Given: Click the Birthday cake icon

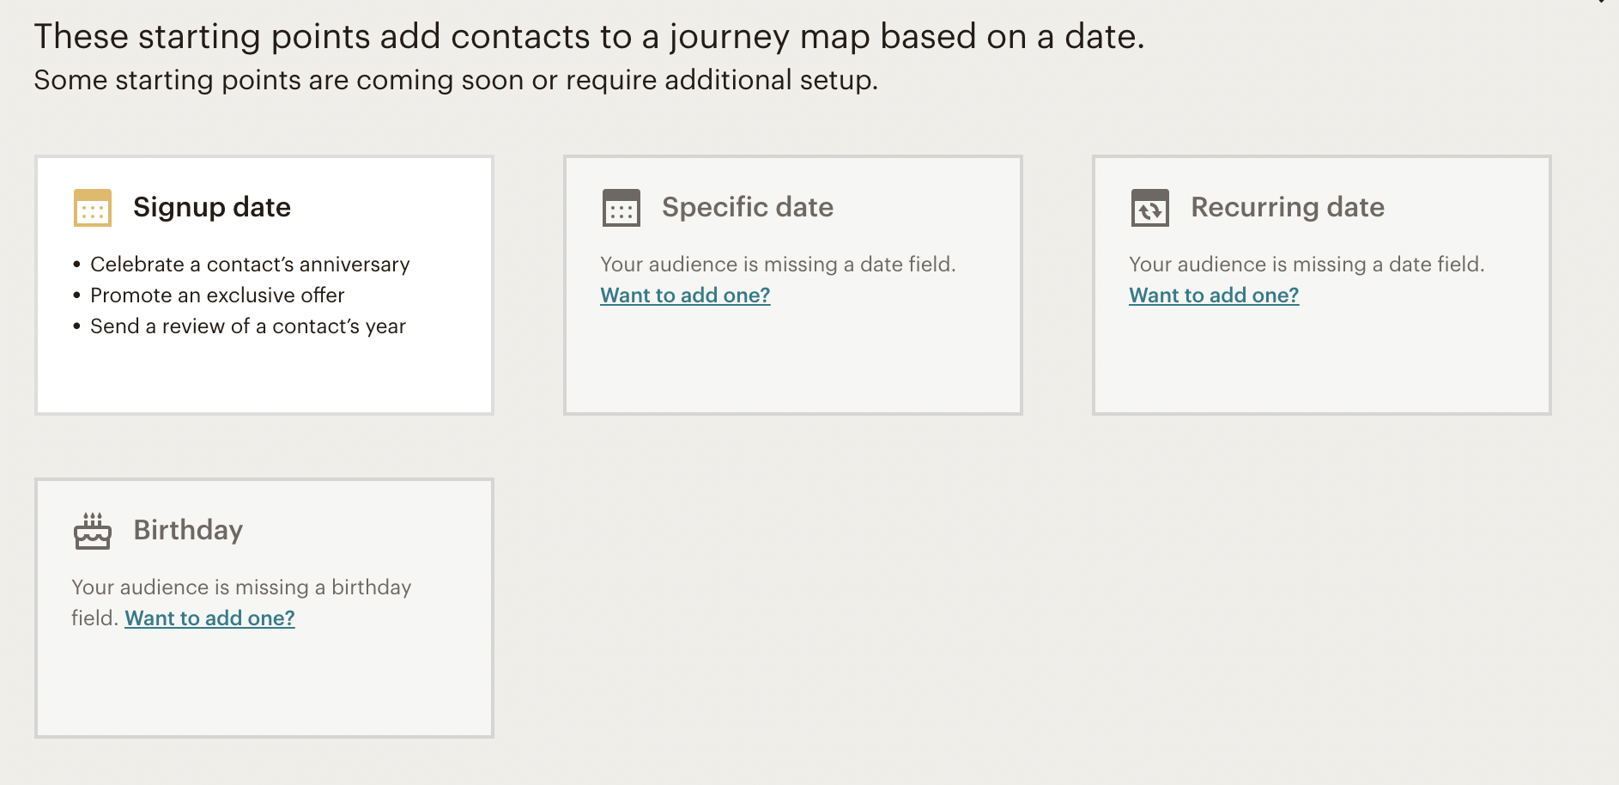Looking at the screenshot, I should point(93,531).
